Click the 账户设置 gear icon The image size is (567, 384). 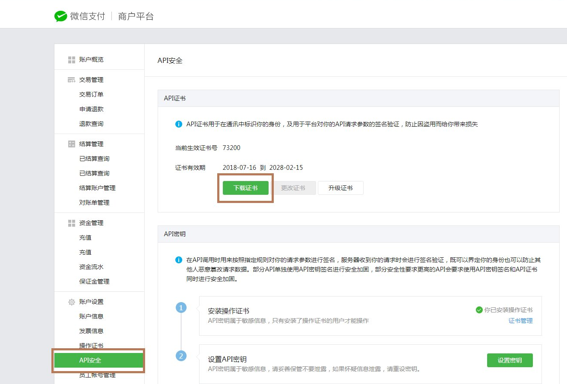[x=72, y=302]
